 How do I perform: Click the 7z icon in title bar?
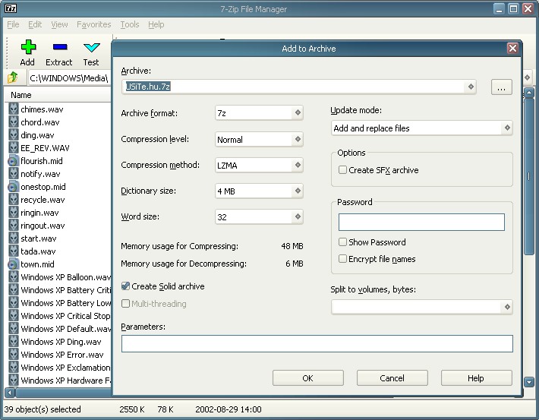[11, 8]
